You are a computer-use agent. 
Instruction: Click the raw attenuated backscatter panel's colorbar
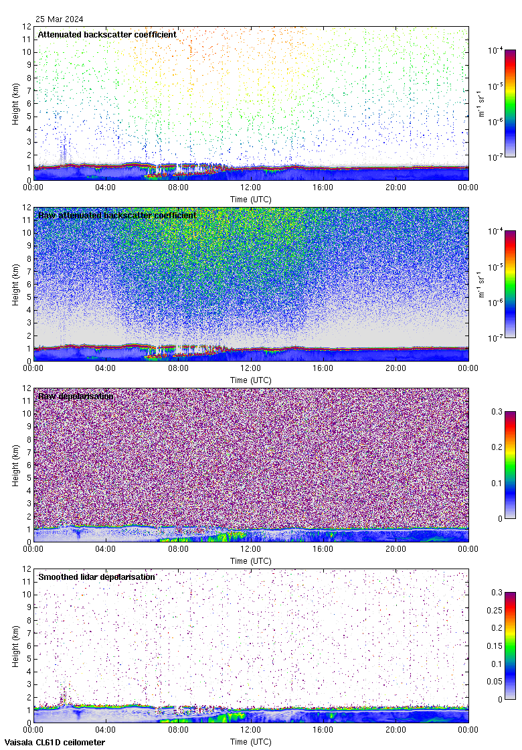pyautogui.click(x=510, y=284)
